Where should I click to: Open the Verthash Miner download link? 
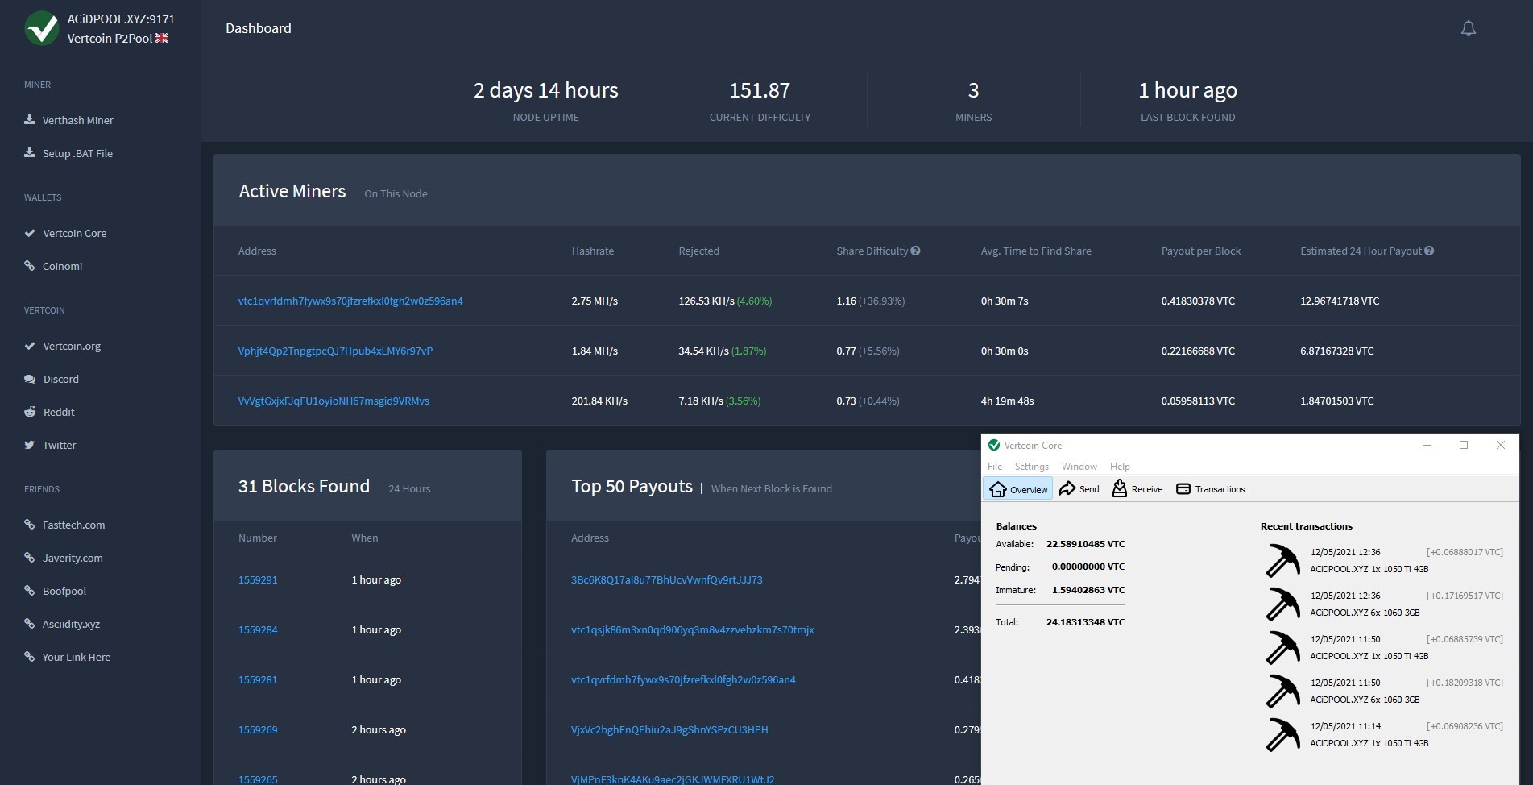point(77,120)
